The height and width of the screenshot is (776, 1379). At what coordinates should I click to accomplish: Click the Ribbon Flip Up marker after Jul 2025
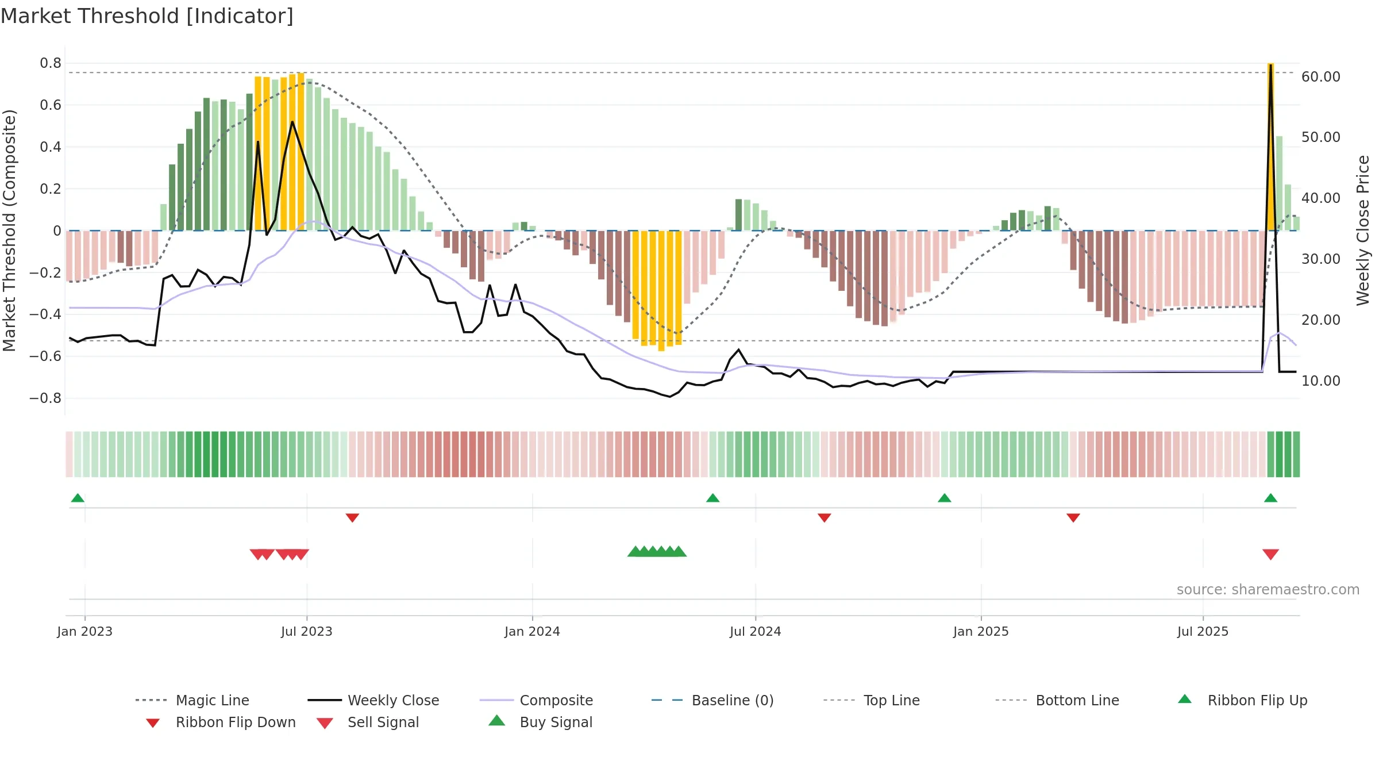click(1270, 498)
